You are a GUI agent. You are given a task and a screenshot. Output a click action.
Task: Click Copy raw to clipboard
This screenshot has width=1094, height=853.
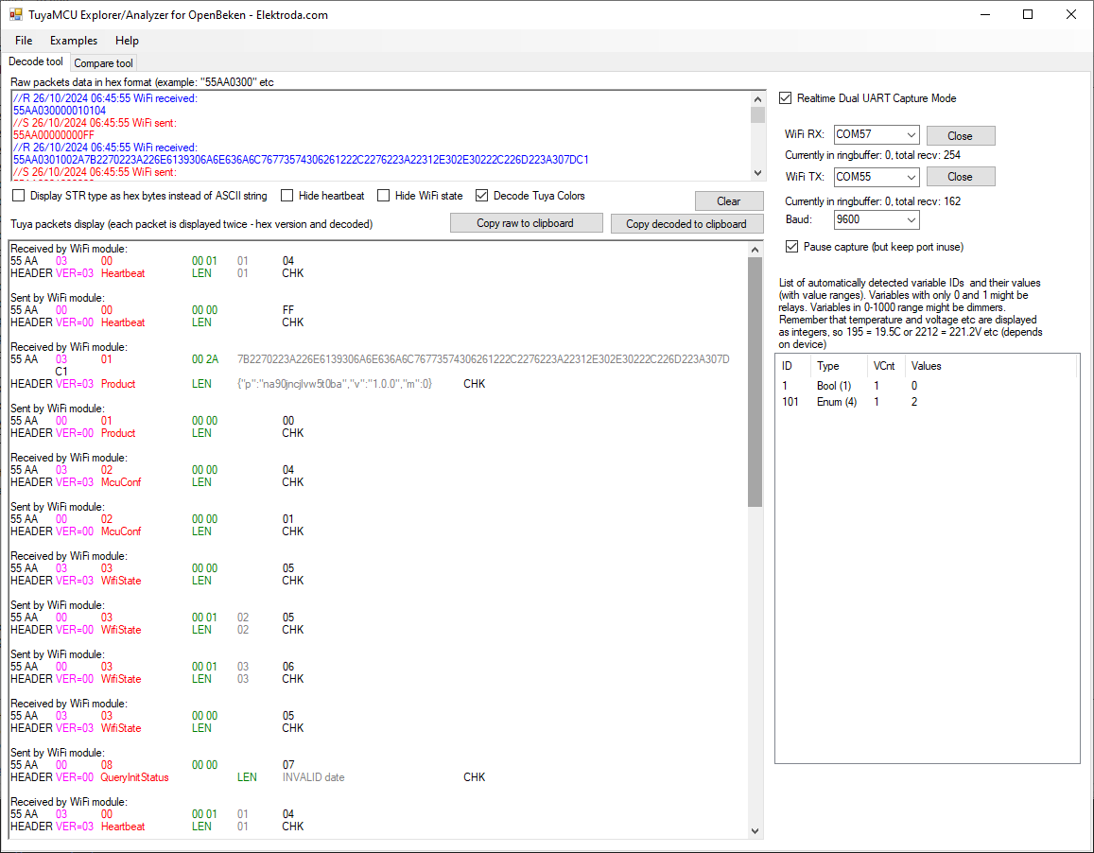526,223
